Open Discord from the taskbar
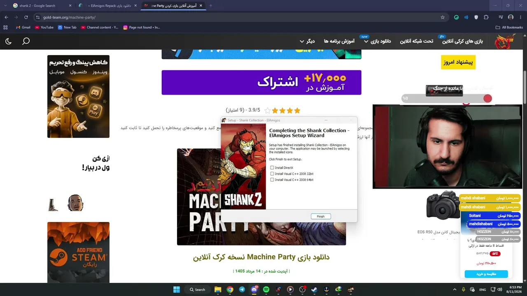Screen dimensions: 527x296 coord(254,289)
